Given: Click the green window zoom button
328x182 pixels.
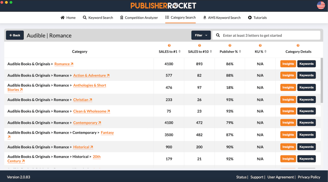Looking at the screenshot, I should tap(11, 2).
